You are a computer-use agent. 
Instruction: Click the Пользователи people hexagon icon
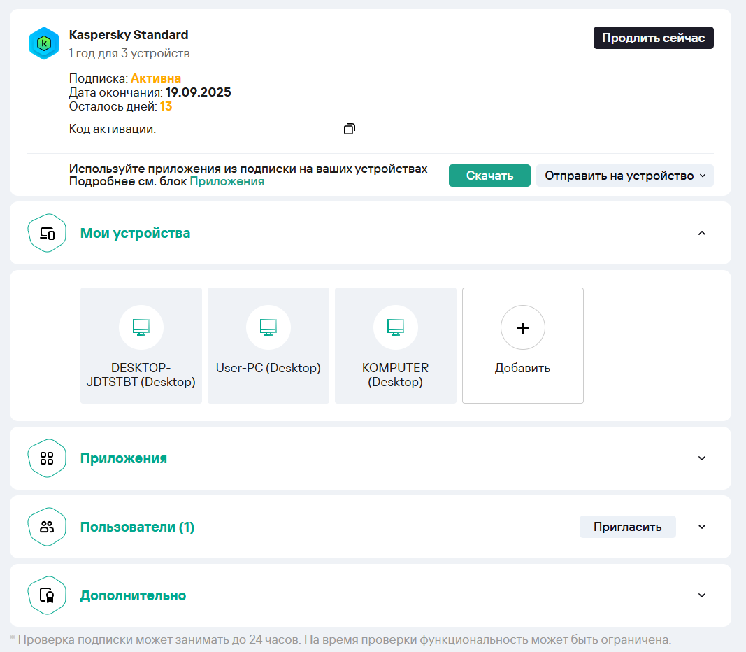coord(47,527)
